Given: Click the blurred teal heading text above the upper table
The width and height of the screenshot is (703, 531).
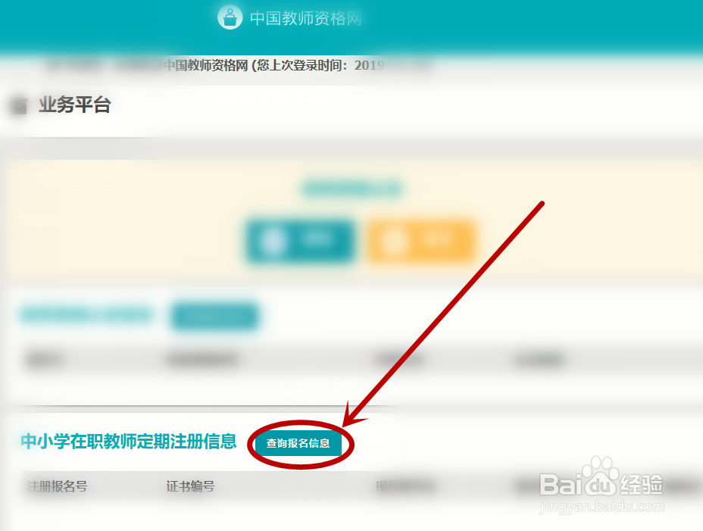Looking at the screenshot, I should pos(86,315).
